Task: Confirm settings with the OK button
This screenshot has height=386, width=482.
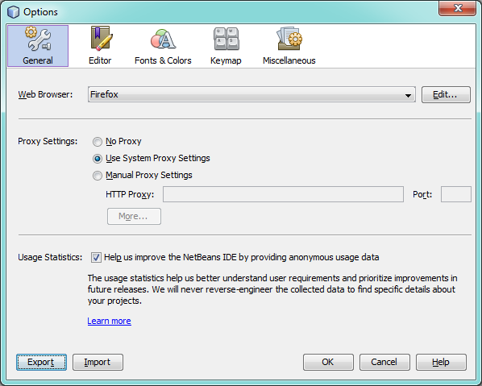Action: [x=328, y=362]
